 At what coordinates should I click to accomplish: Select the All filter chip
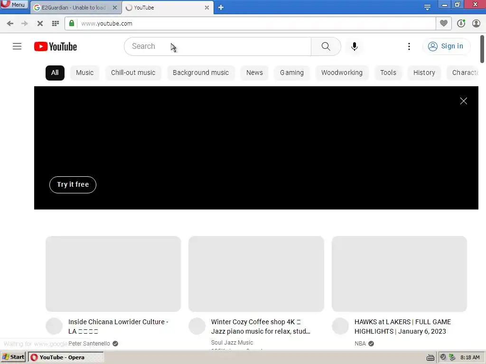coord(55,73)
